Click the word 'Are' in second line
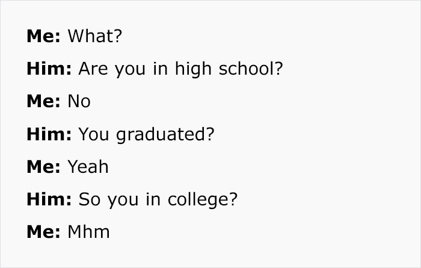 click(x=93, y=69)
